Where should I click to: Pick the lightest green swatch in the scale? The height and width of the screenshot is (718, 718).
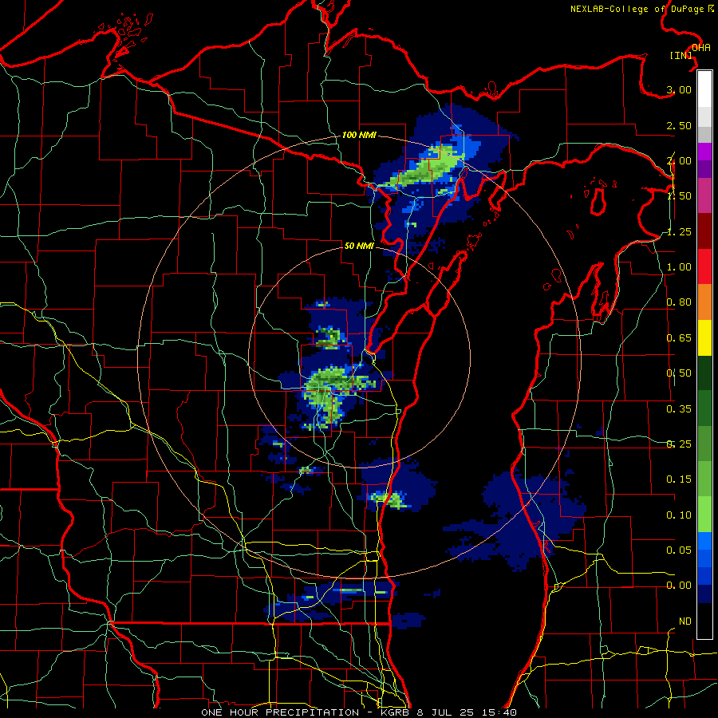point(704,515)
